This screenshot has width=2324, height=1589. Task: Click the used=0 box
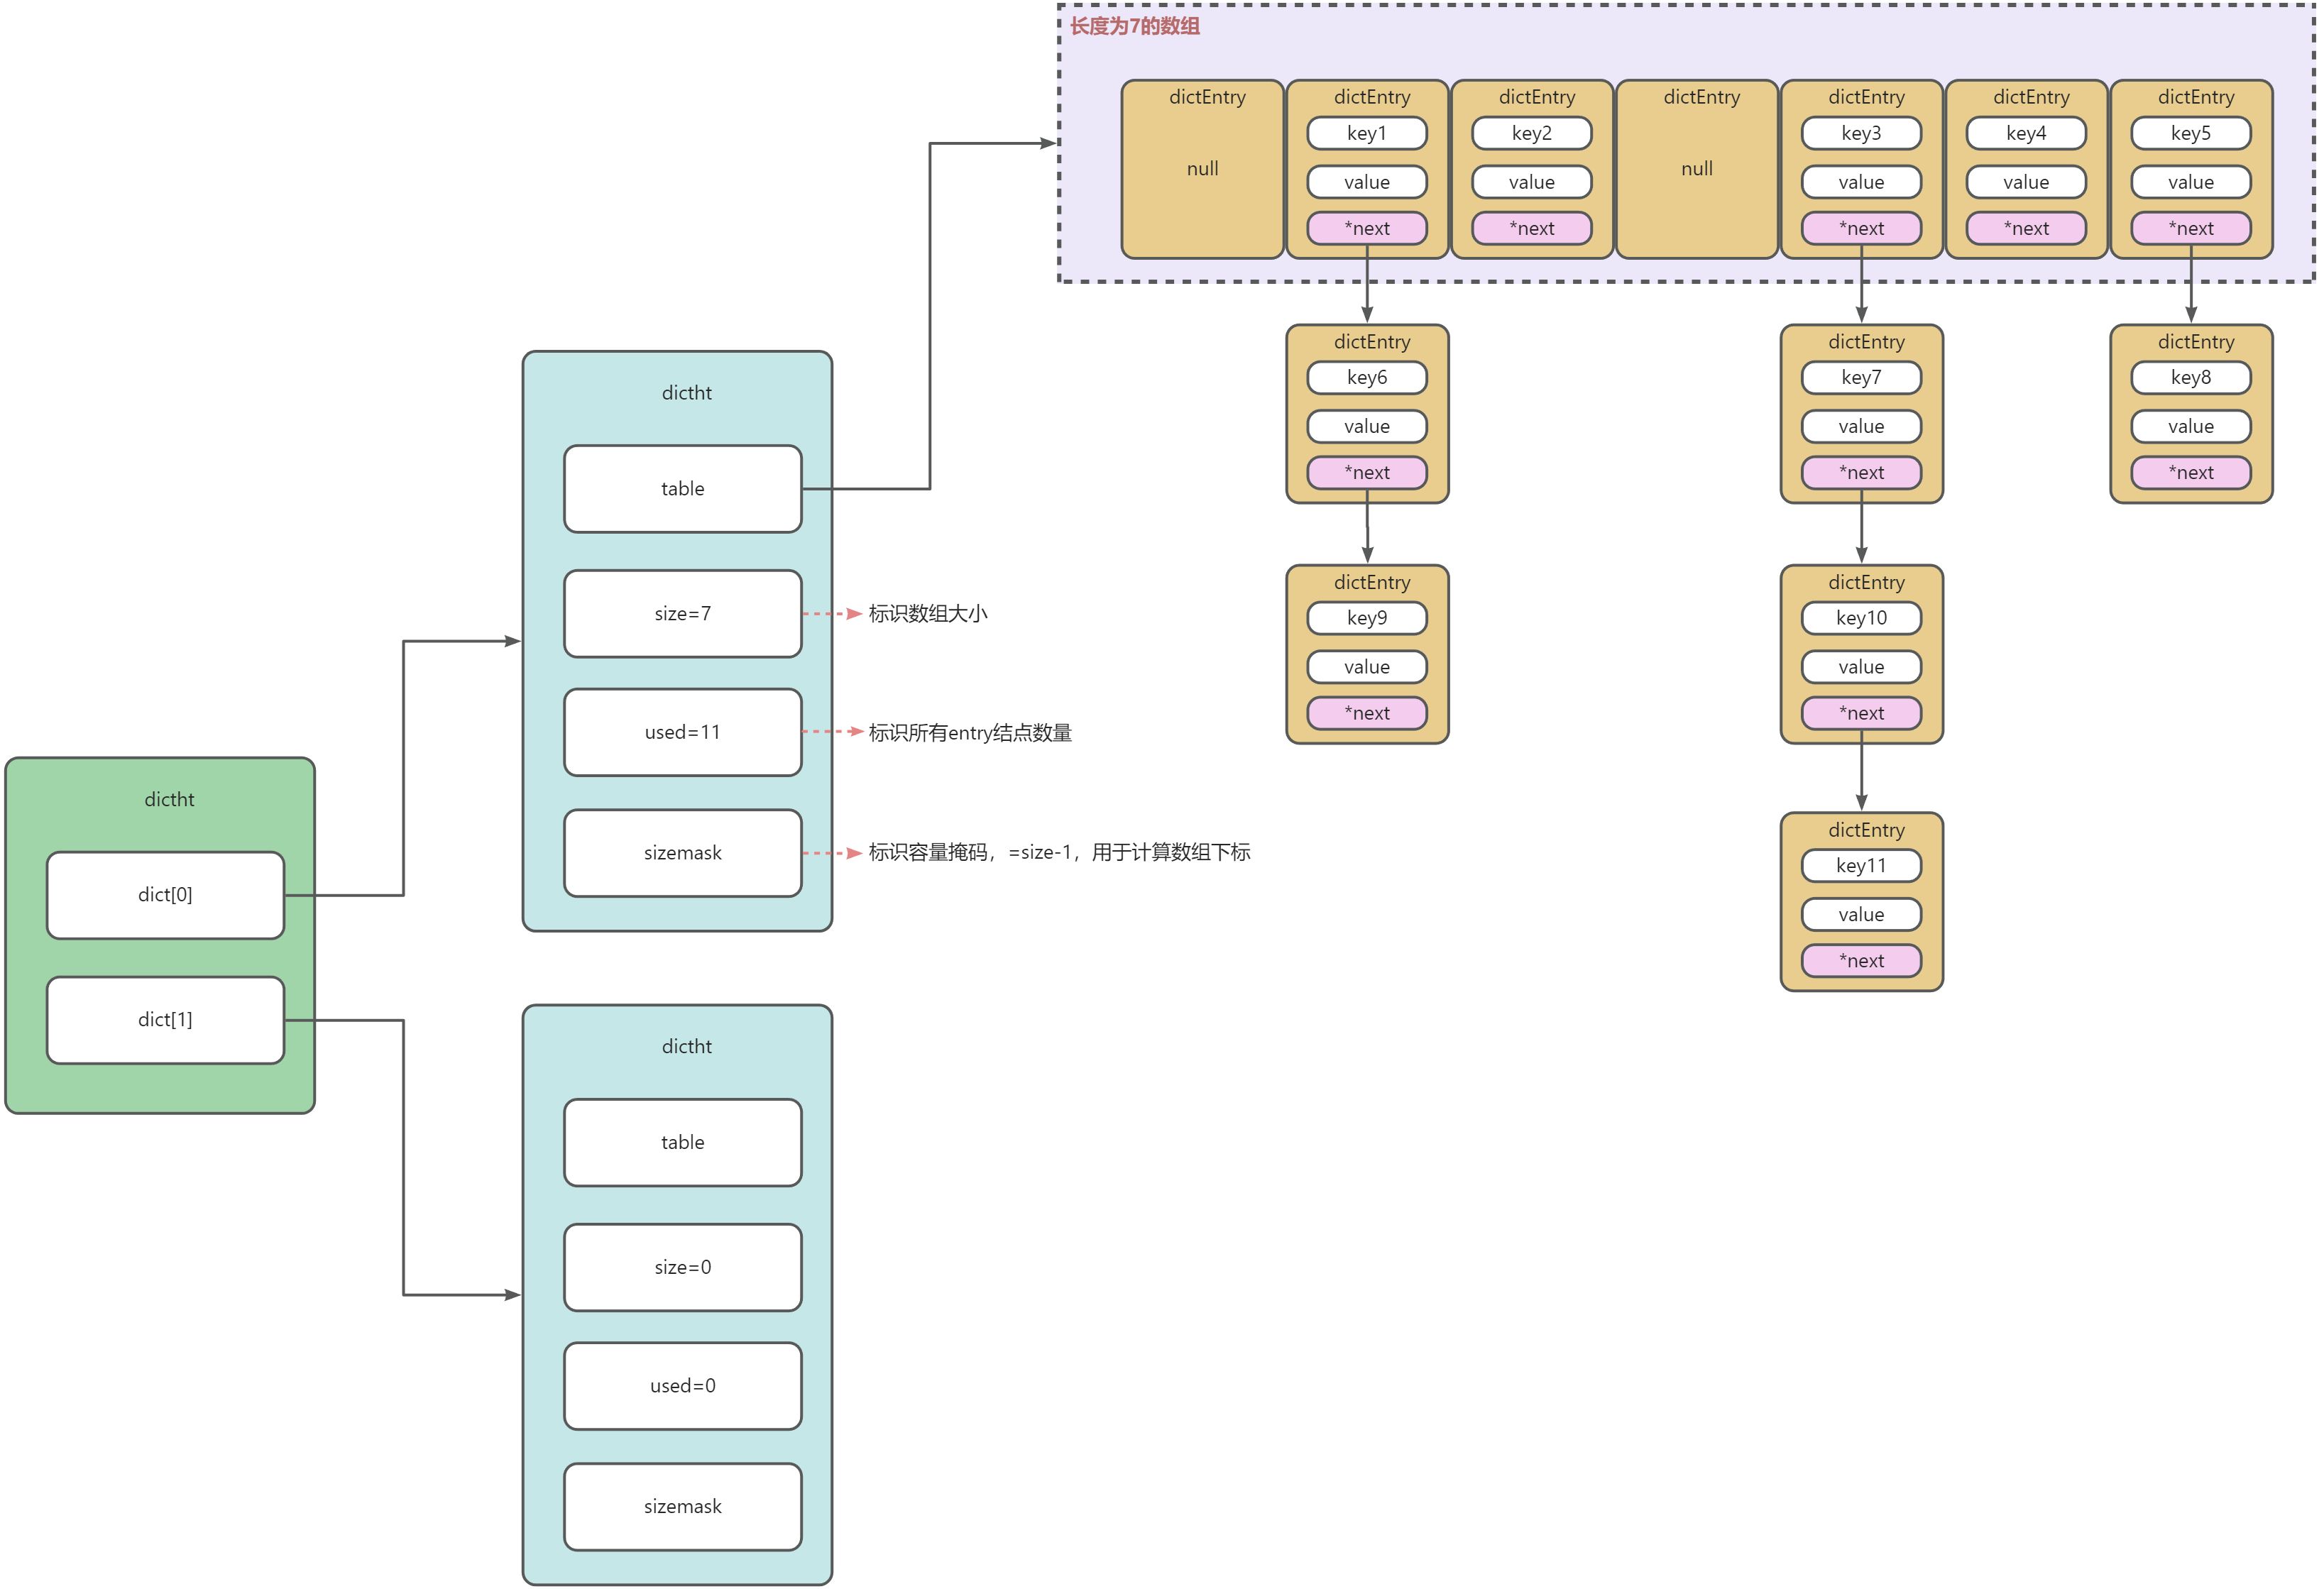tap(682, 1386)
